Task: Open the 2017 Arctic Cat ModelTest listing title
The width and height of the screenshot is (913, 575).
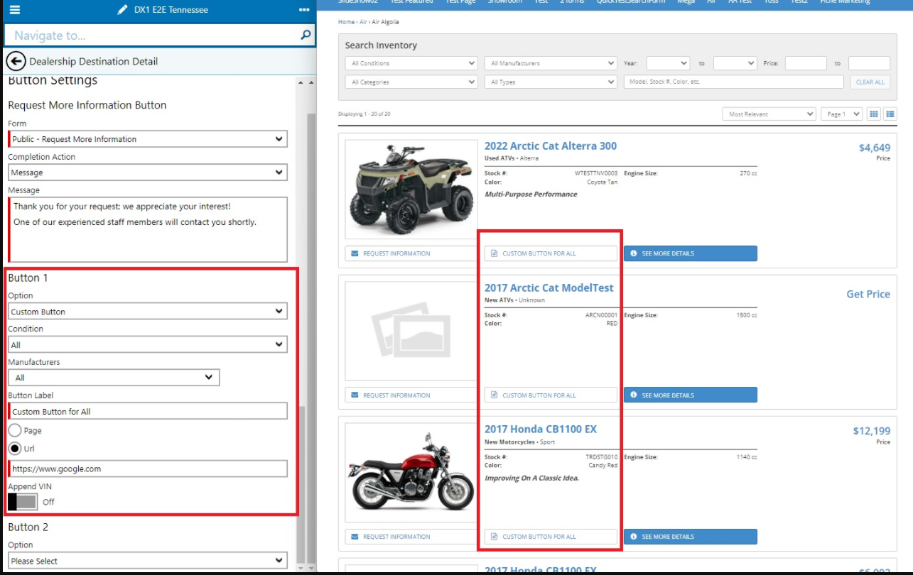Action: coord(549,287)
